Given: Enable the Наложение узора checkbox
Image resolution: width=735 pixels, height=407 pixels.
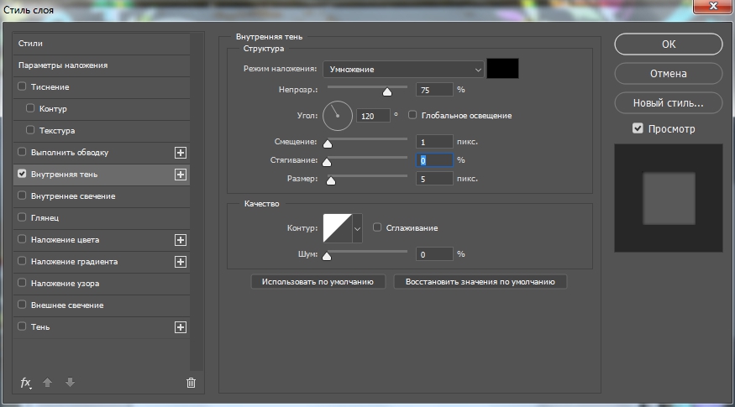Looking at the screenshot, I should click(x=22, y=283).
